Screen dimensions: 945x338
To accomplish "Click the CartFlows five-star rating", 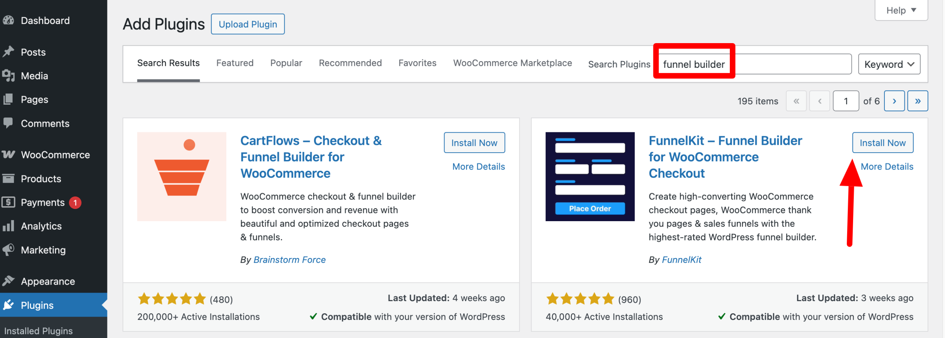I will point(172,299).
